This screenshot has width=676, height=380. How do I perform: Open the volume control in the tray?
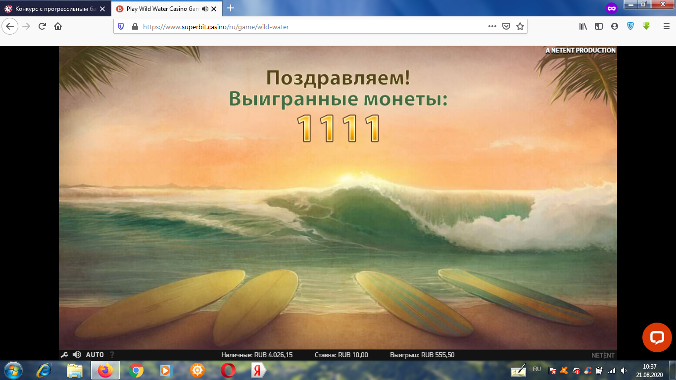point(624,370)
